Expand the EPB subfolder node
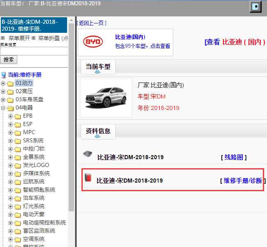The width and height of the screenshot is (267, 247). tap(10, 116)
